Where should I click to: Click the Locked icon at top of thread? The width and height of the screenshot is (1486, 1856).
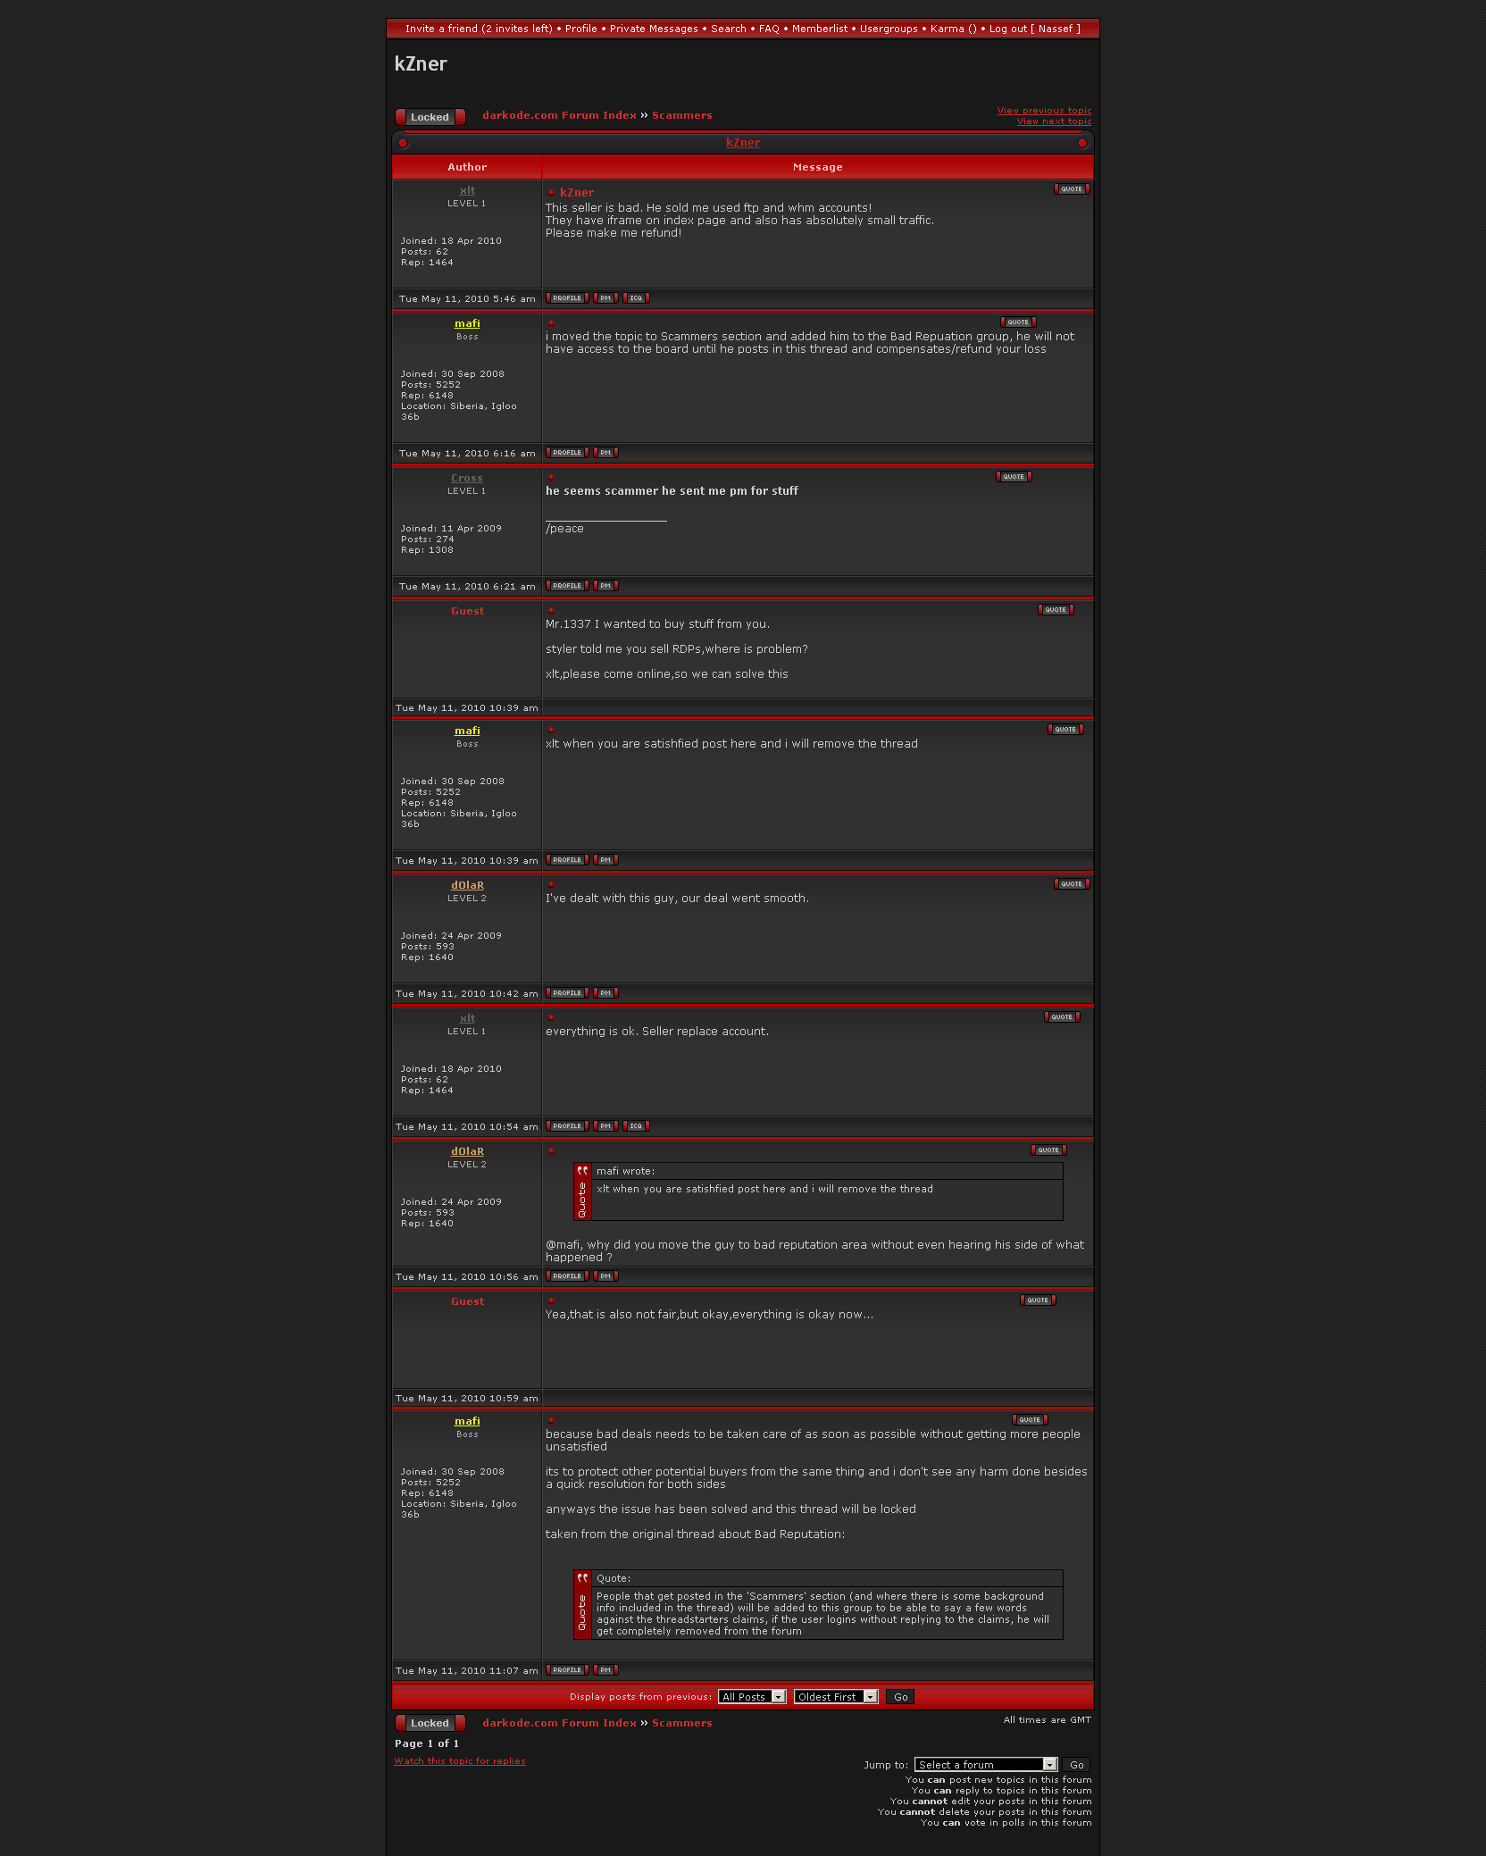(430, 117)
